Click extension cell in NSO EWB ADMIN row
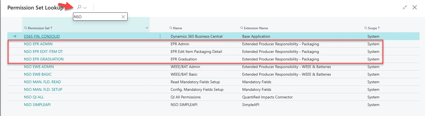Viewport: 425px width, 116px height. pos(287,67)
